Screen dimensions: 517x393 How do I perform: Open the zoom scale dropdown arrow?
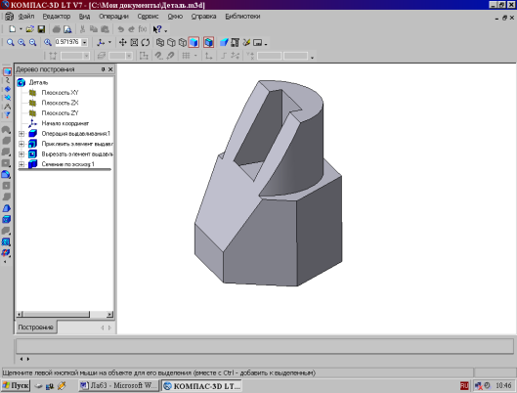click(84, 43)
